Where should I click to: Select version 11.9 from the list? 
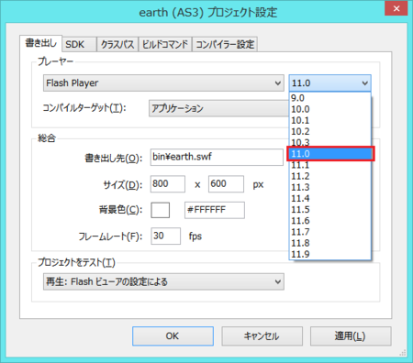click(x=330, y=254)
